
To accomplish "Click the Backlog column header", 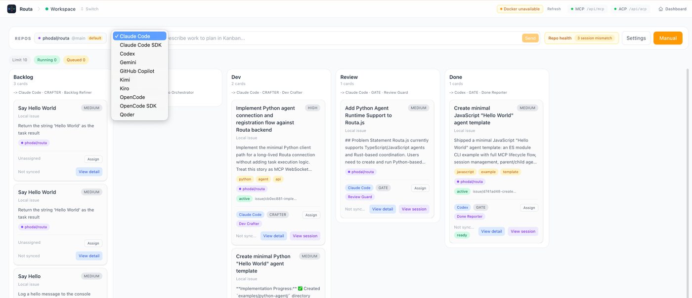I will pyautogui.click(x=23, y=77).
